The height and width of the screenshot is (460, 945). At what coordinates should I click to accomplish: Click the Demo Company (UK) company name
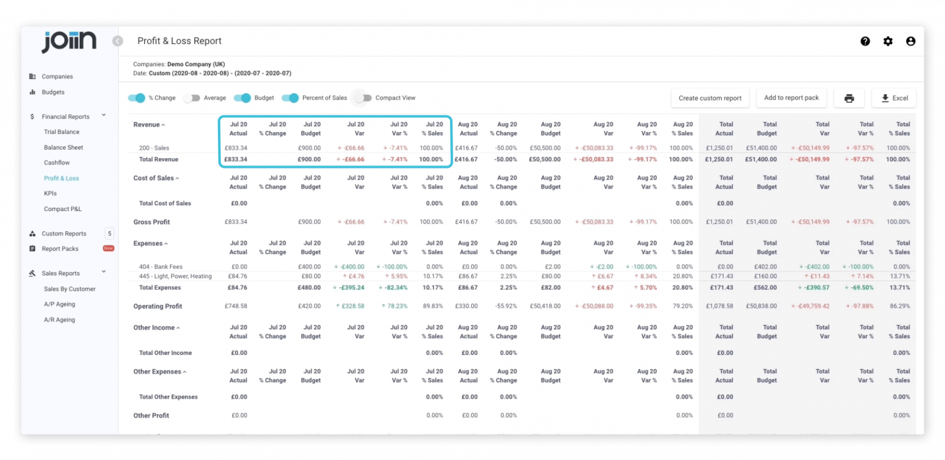click(196, 64)
